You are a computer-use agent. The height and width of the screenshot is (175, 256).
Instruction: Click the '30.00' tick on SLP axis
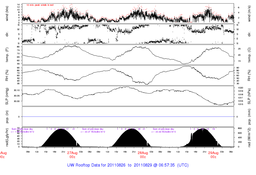coord(17,101)
